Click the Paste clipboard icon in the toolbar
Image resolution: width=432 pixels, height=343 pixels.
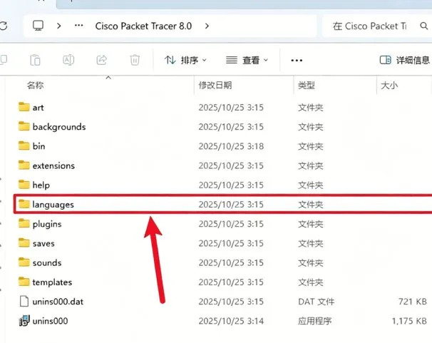pyautogui.click(x=35, y=60)
